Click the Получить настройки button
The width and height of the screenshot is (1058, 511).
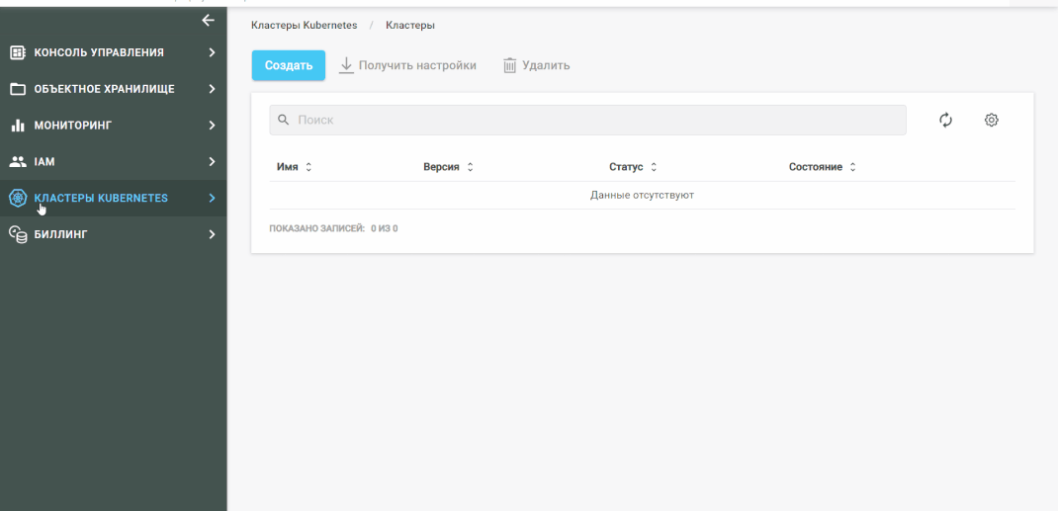(407, 65)
